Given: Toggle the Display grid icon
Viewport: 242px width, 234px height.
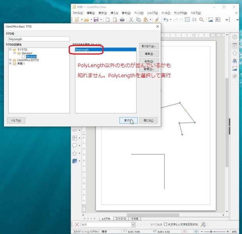Looking at the screenshot, I should (x=187, y=19).
